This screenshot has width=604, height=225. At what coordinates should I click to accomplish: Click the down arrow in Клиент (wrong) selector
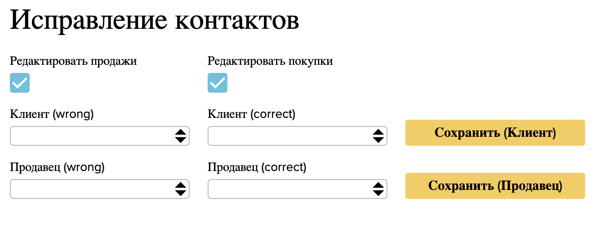point(180,140)
